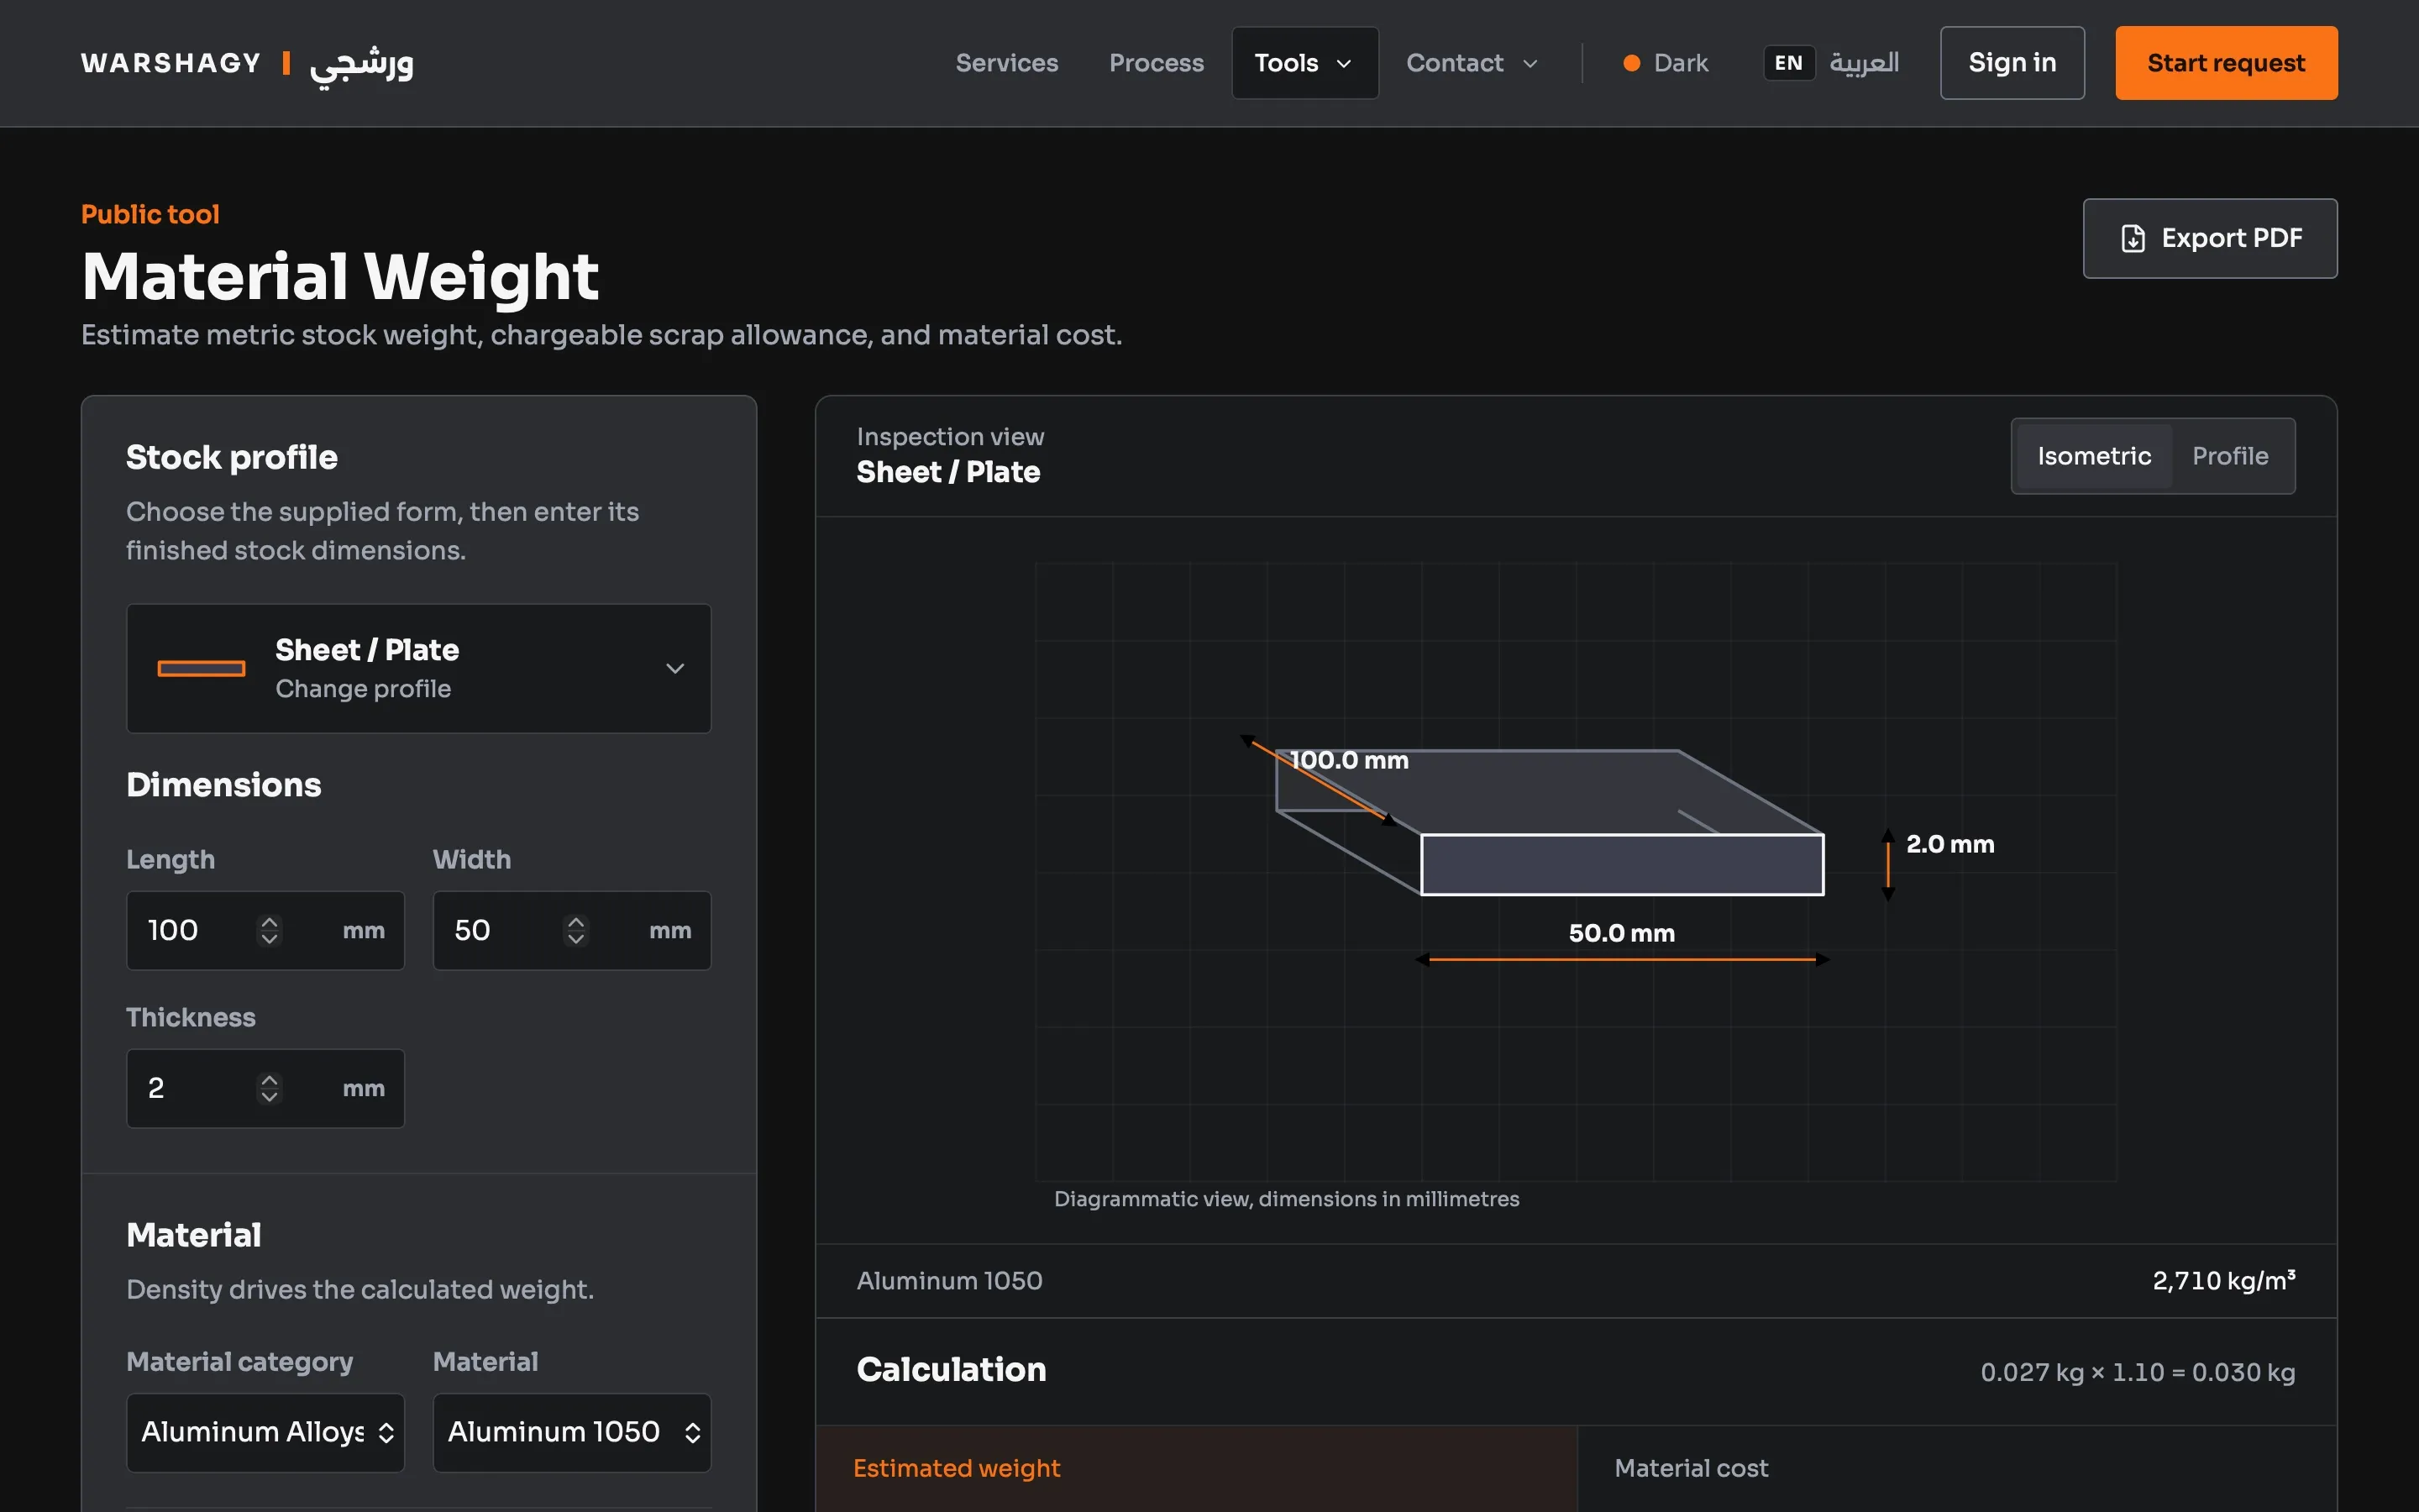Click the Length mm unit label
2419x1512 pixels.
(364, 930)
